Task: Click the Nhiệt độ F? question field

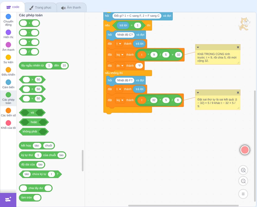Action: (125, 80)
